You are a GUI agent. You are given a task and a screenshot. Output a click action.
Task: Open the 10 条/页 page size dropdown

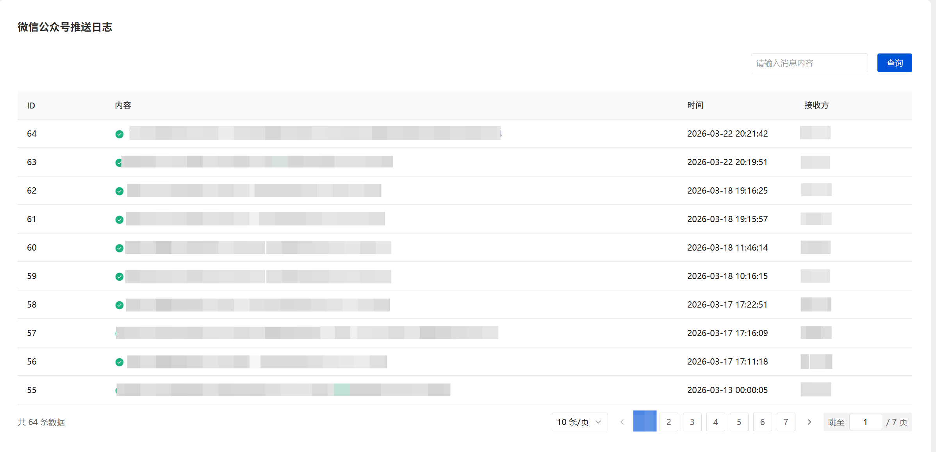[579, 422]
